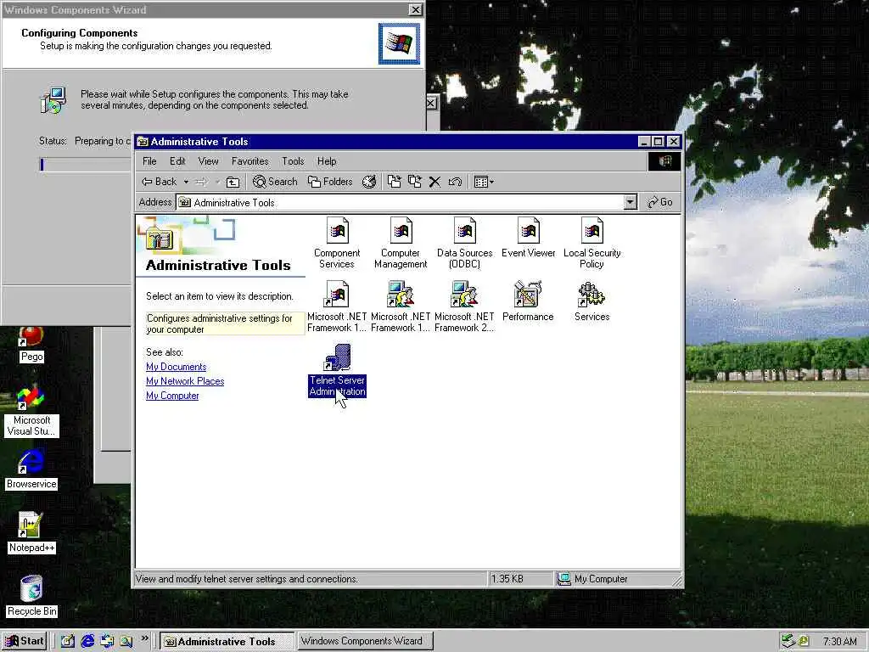Open the Back history dropdown arrow
Image resolution: width=869 pixels, height=652 pixels.
186,182
